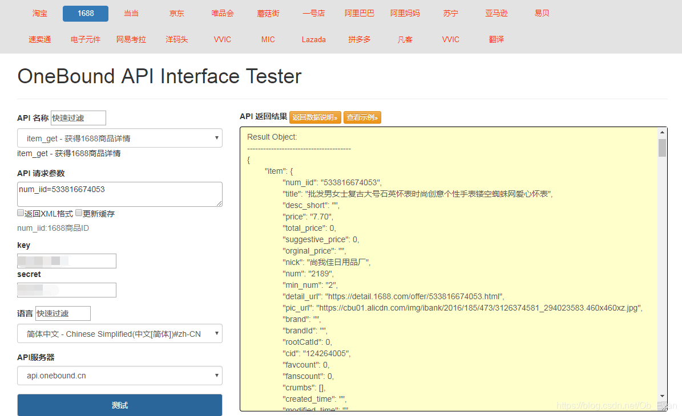
Task: Tick the 更新缓存 checkbox
Action: [x=79, y=213]
